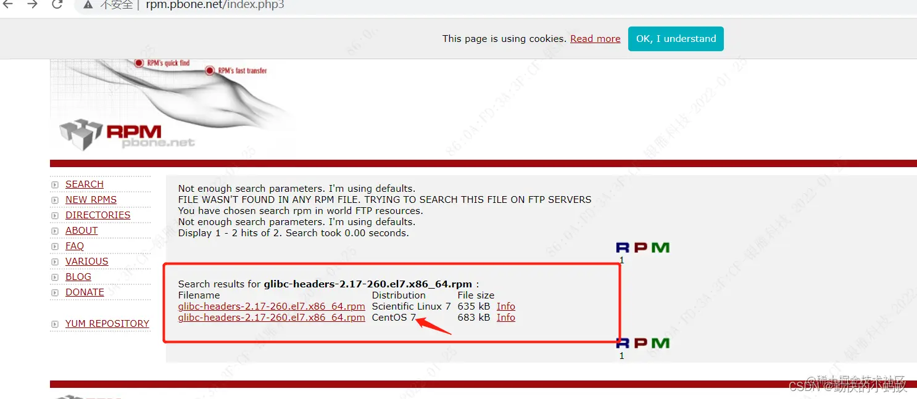Open Info for the CentOS 7 package
Screen dimensions: 917x399
(506, 318)
